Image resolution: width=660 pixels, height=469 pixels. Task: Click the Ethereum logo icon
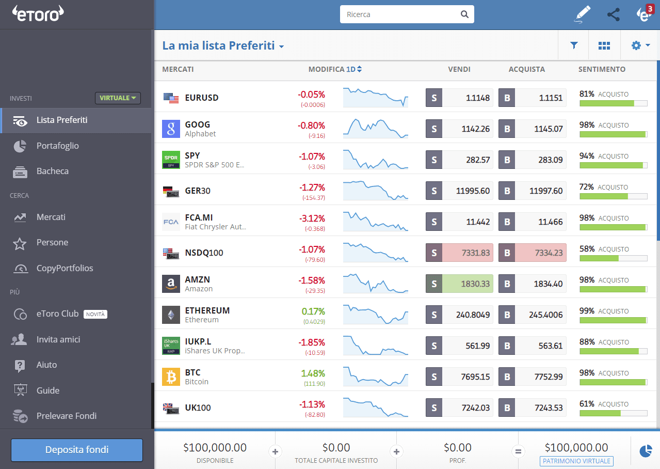pyautogui.click(x=171, y=315)
